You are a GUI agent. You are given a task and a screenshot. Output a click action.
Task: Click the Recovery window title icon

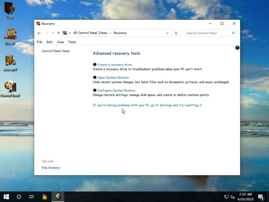38,23
